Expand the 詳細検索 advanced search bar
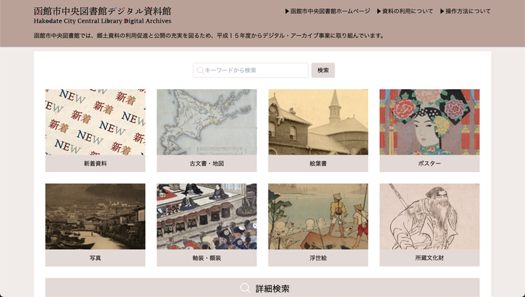The image size is (525, 297). click(x=262, y=288)
